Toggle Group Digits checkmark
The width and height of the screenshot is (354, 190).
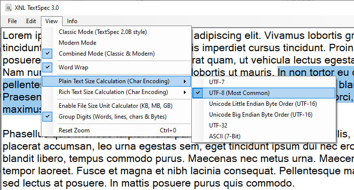pos(47,117)
